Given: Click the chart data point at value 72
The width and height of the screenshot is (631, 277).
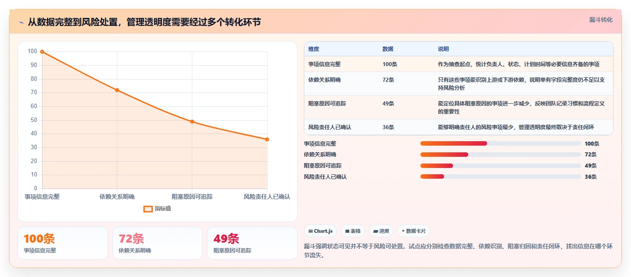Looking at the screenshot, I should point(117,90).
